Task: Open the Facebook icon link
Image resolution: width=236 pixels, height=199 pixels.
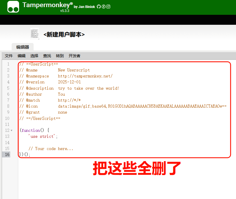Action: click(x=104, y=7)
